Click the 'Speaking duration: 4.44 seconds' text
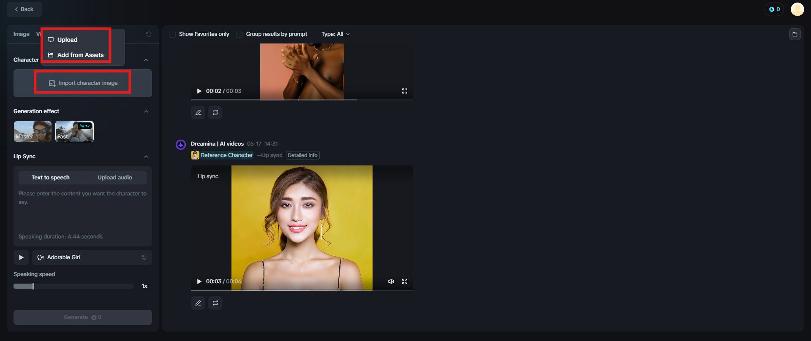The height and width of the screenshot is (341, 811). (60, 237)
